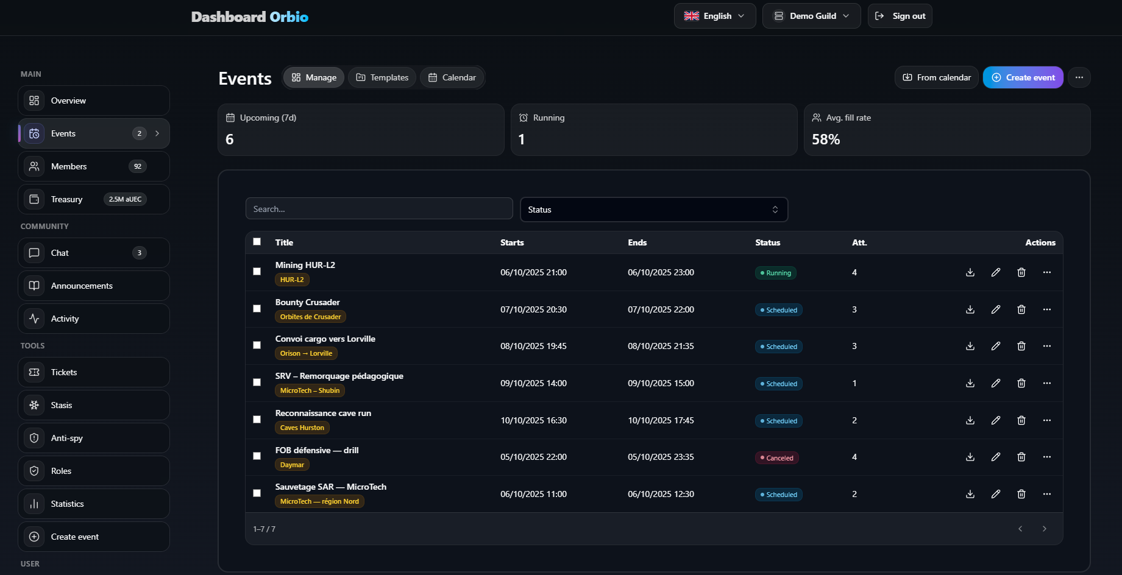Open Anti-spy from the sidebar
Screen dimensions: 1122x575
click(x=94, y=438)
